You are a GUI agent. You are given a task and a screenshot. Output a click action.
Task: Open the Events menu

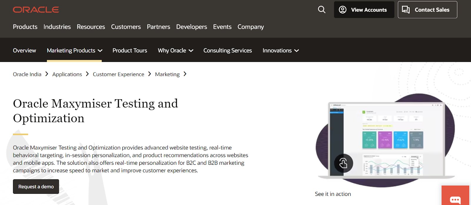click(222, 27)
